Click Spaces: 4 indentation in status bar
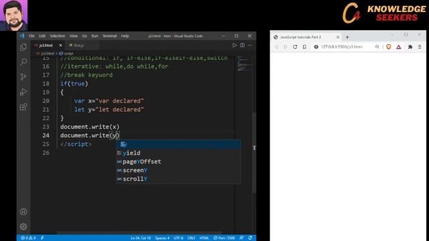Viewport: 429px width, 241px height. [162, 238]
